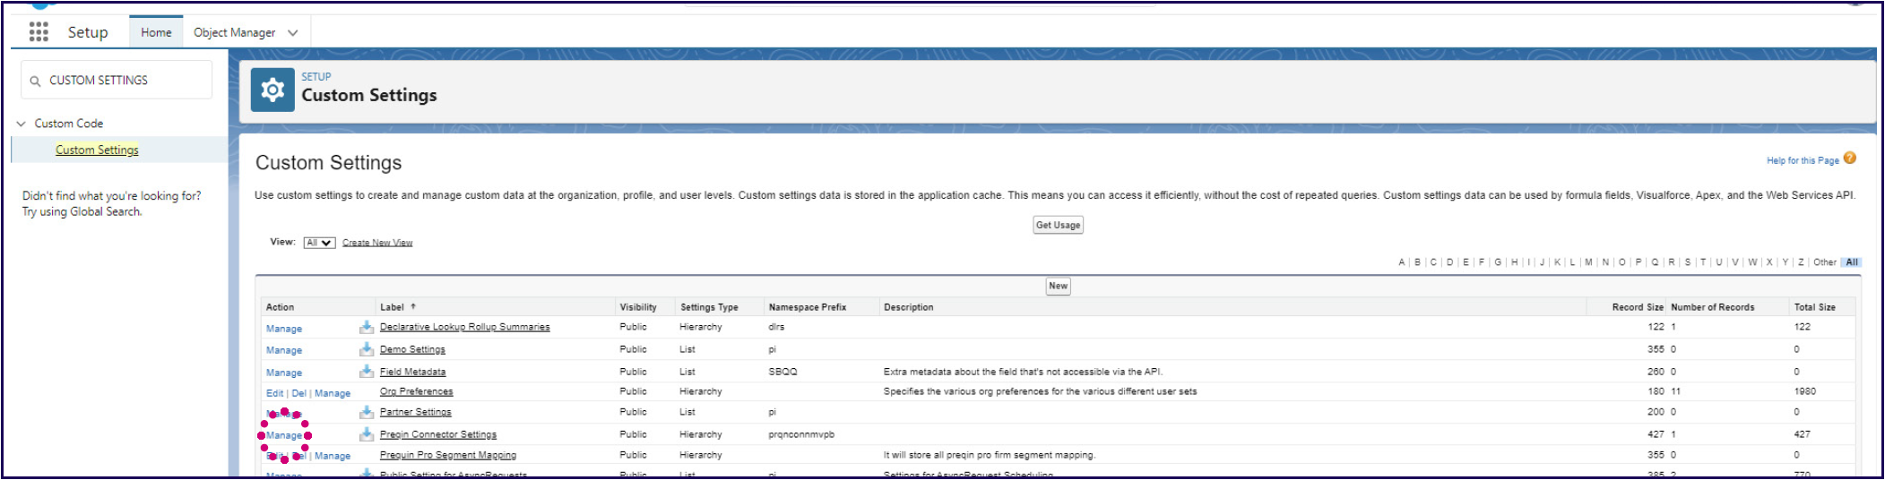Click Manage for Prequin Pro Segment Mapping
The width and height of the screenshot is (1885, 480).
pos(333,456)
